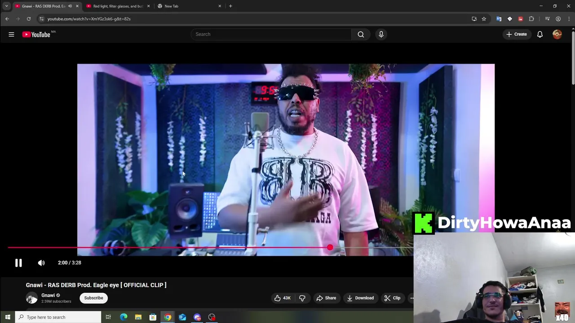Screen dimensions: 575x323
Task: Go to the YouTube home logo
Action: tap(36, 35)
